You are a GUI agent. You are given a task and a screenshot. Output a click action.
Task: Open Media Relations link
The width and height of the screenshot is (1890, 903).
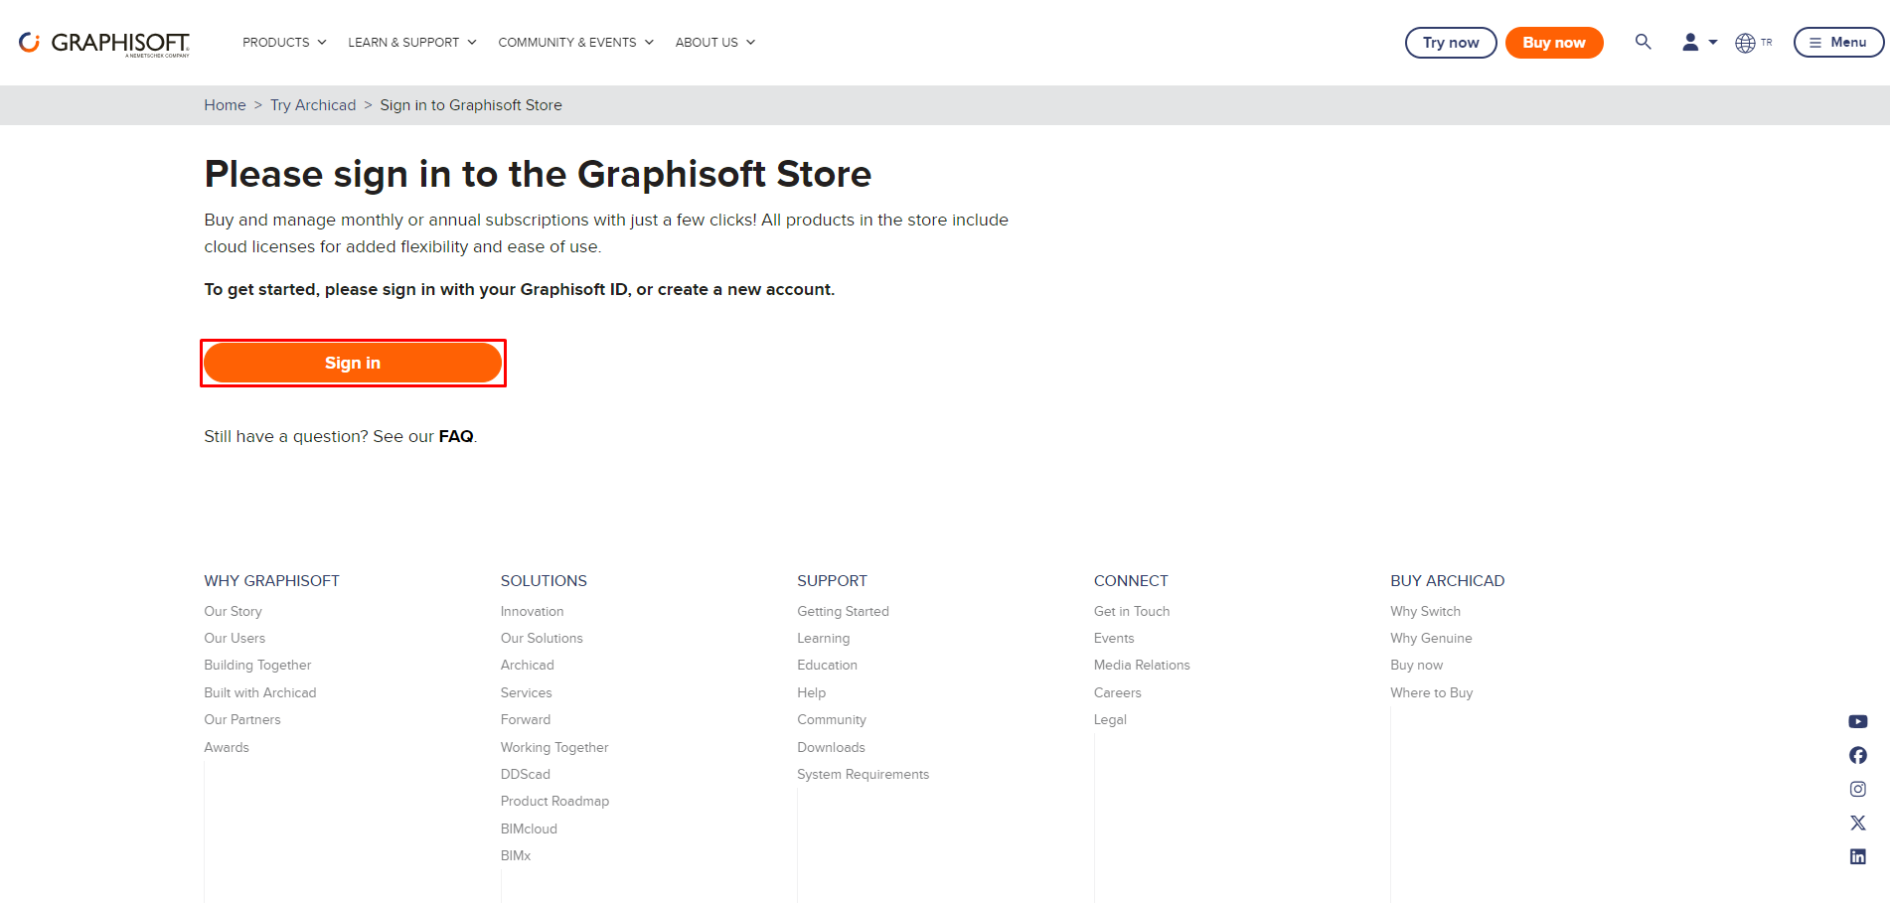(x=1142, y=665)
